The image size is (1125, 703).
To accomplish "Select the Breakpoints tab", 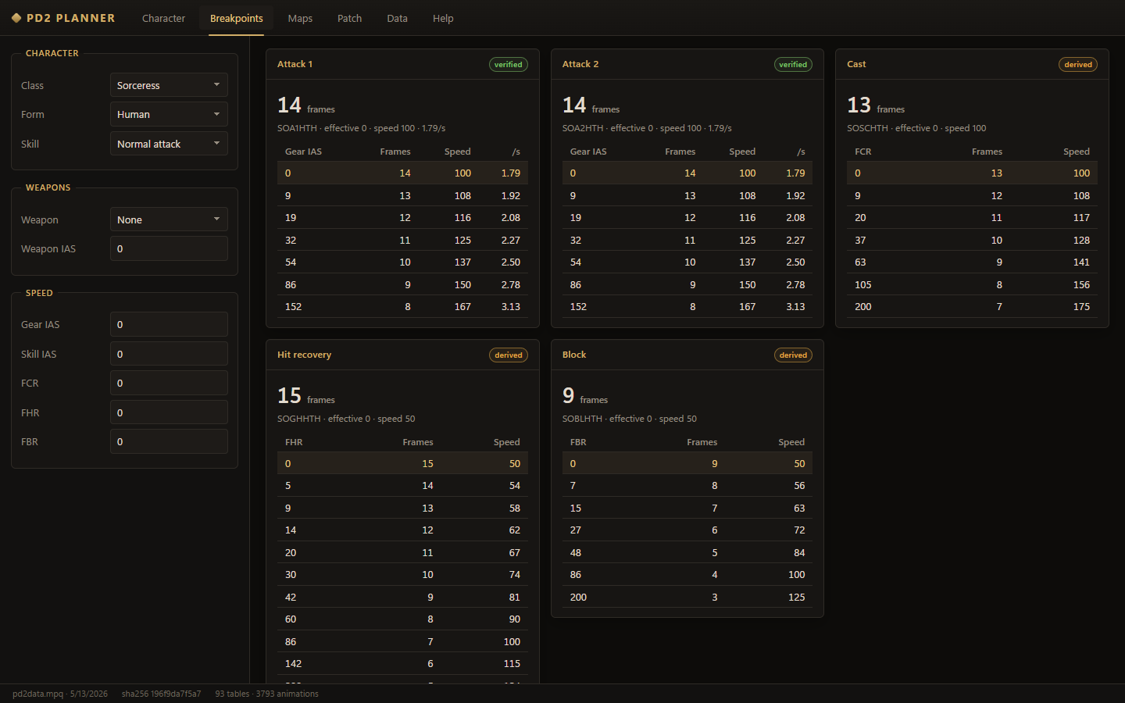I will click(x=237, y=18).
